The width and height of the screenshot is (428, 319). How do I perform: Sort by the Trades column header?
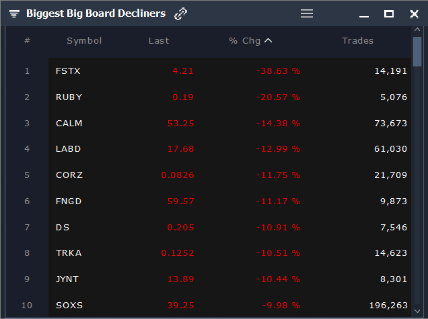click(357, 41)
